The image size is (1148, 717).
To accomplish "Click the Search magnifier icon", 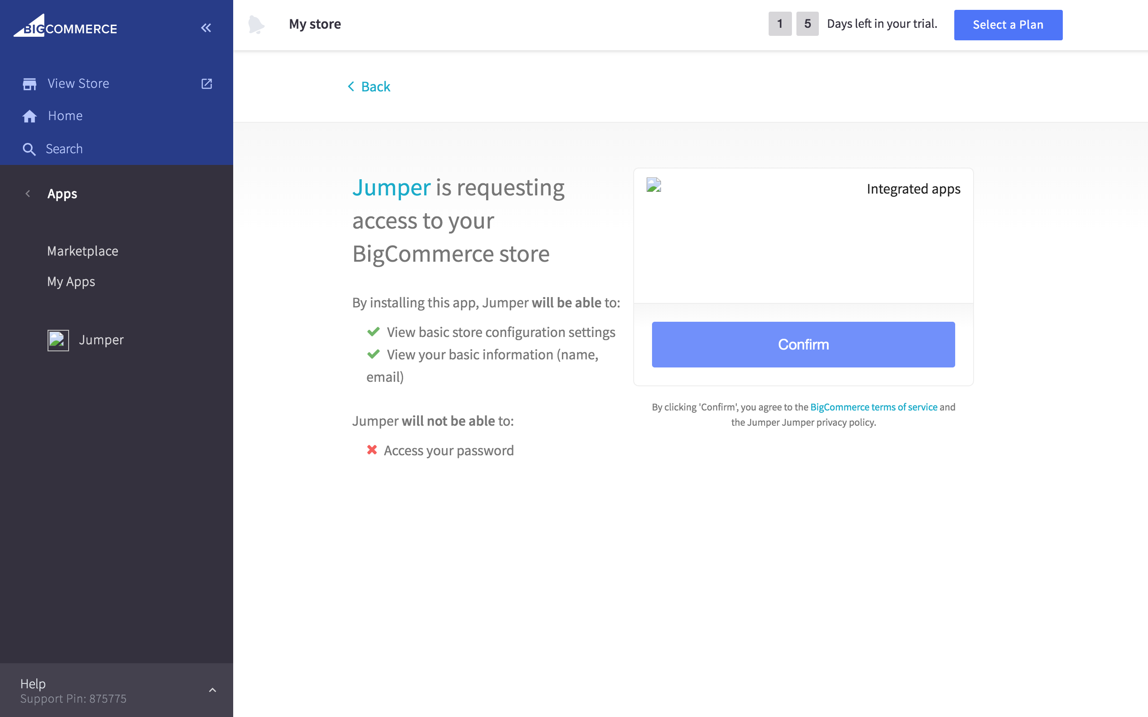I will (x=30, y=149).
